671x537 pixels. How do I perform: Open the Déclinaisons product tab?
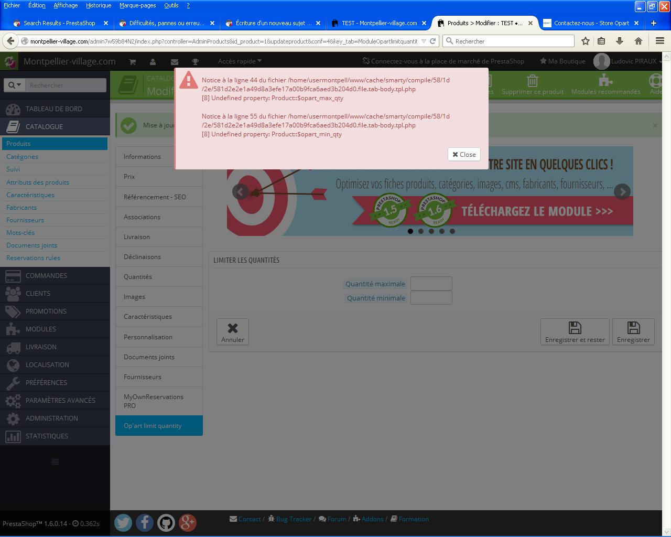(x=159, y=257)
